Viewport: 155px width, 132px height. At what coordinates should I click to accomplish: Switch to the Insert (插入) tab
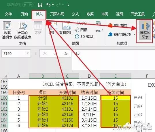(x=39, y=14)
